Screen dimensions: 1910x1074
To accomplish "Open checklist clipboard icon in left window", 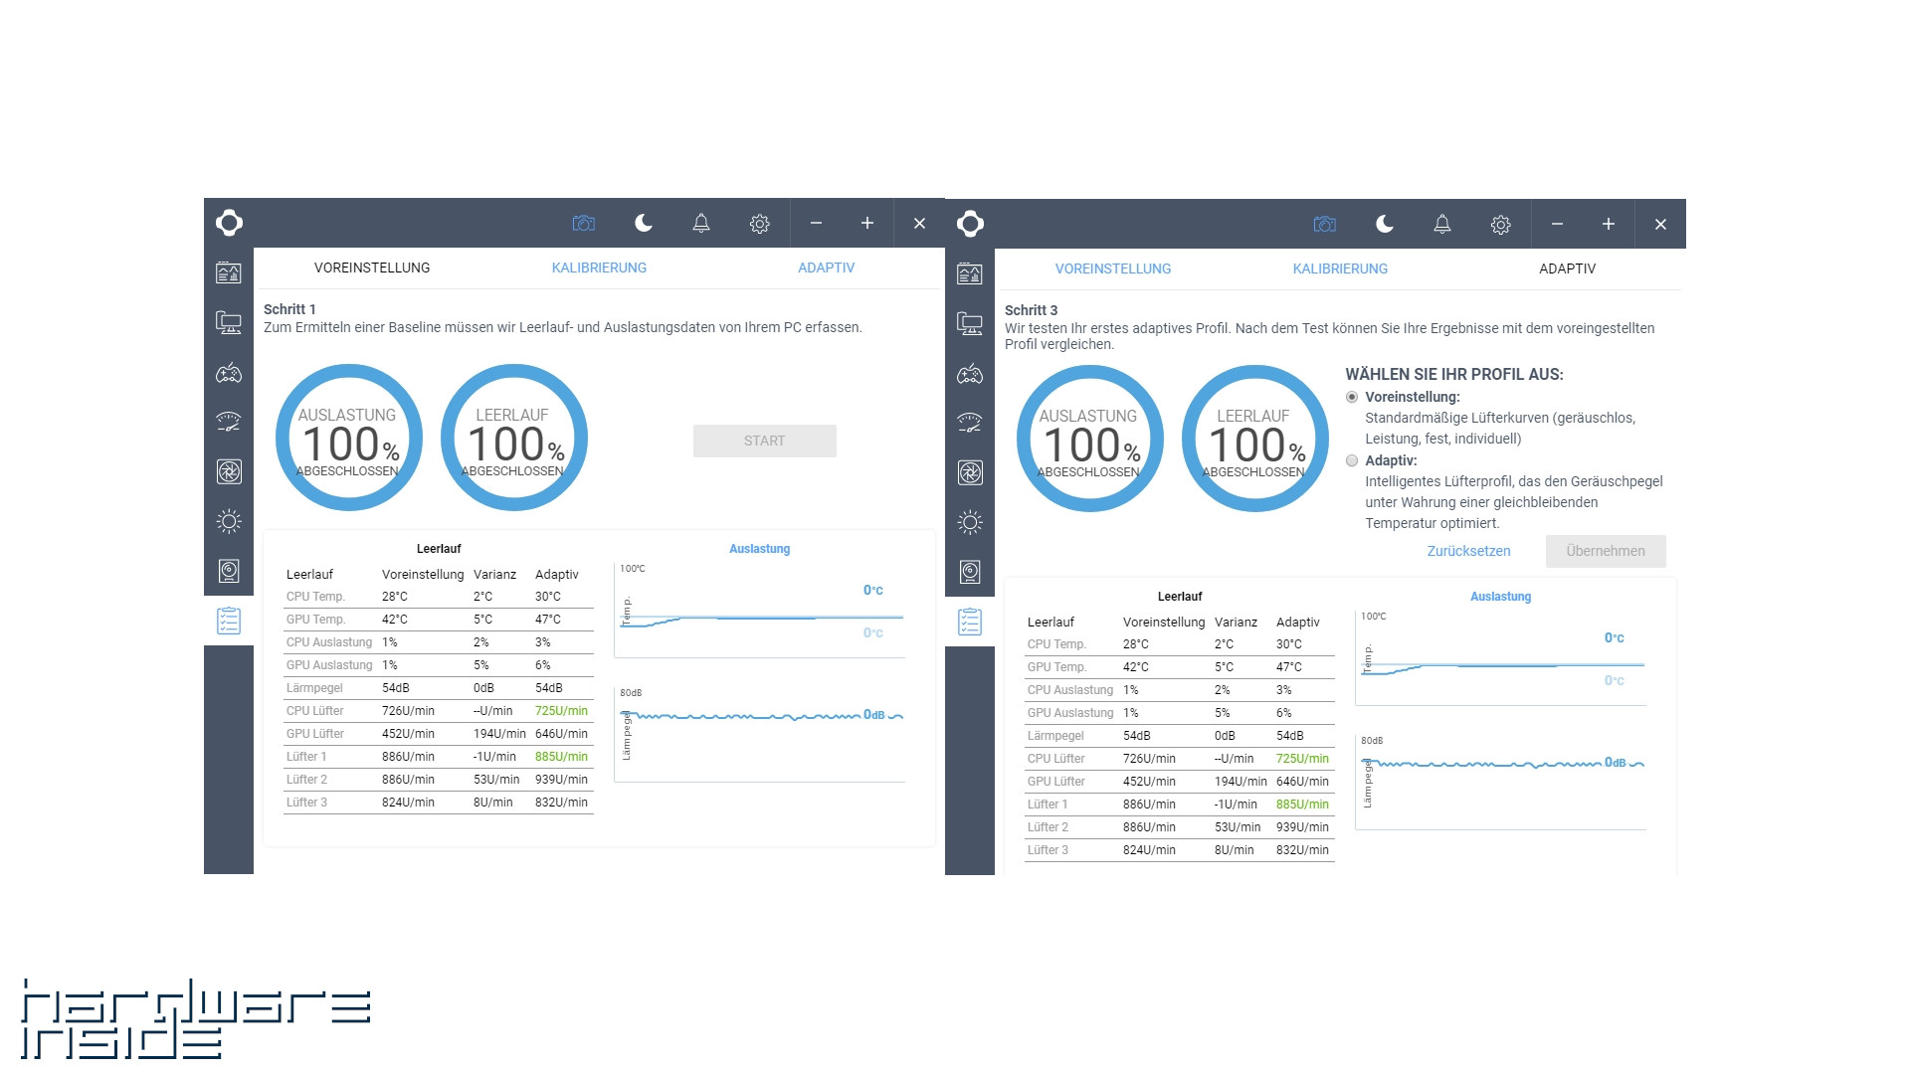I will pos(229,621).
